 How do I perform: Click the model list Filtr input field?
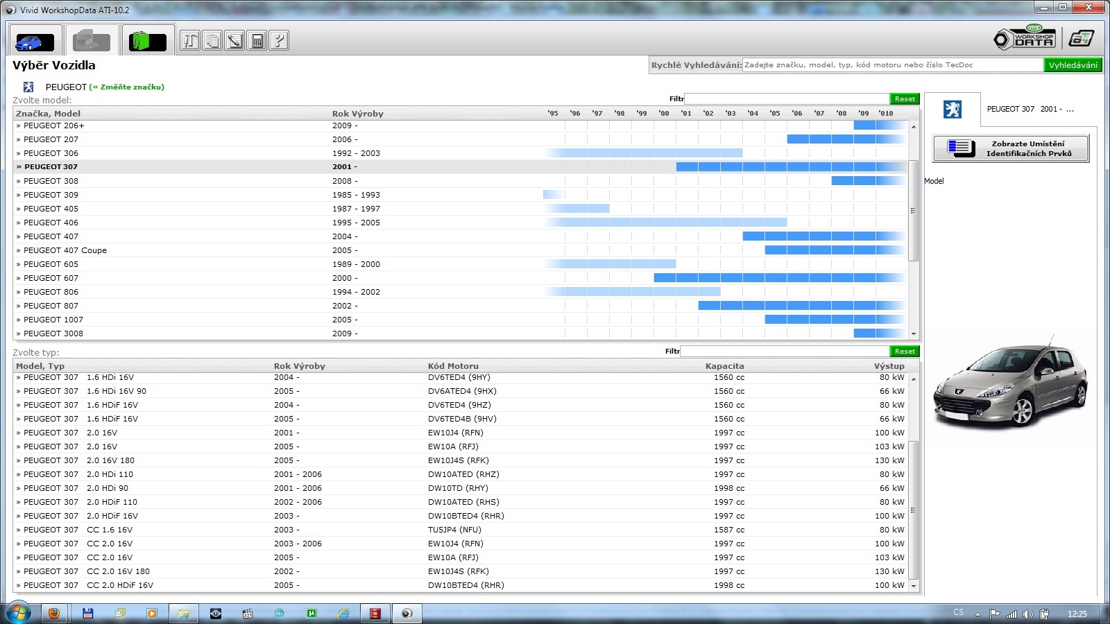point(787,99)
